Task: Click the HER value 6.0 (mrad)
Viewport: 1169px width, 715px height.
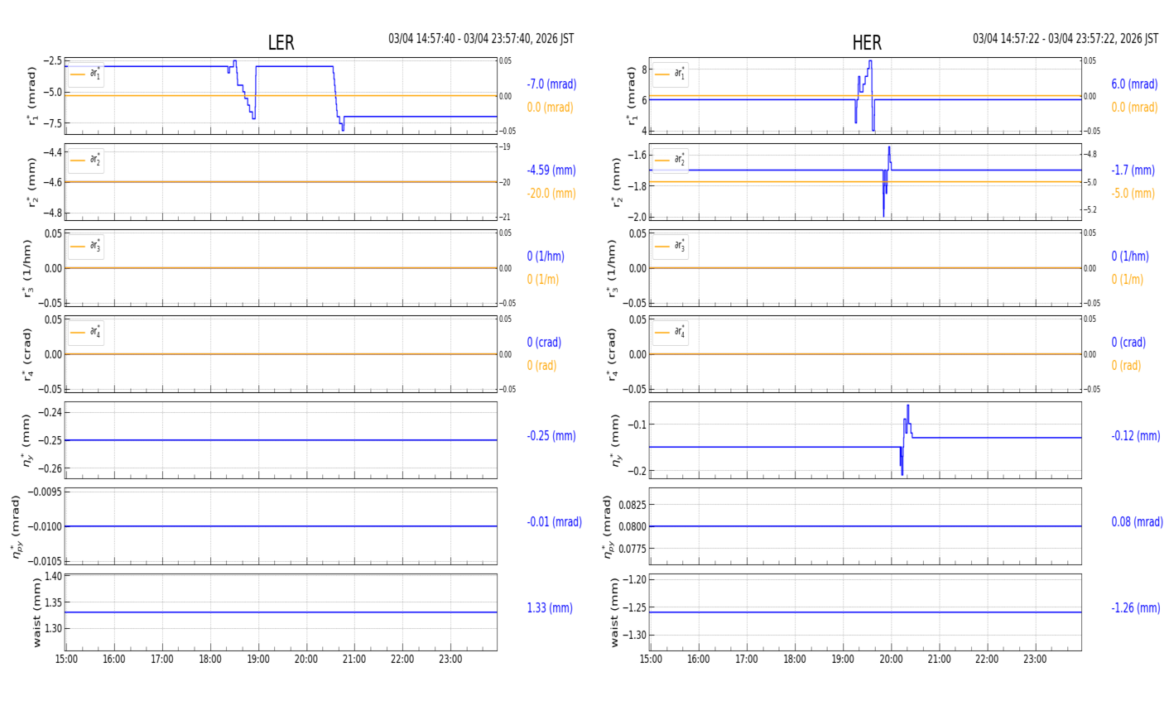Action: tap(1134, 84)
